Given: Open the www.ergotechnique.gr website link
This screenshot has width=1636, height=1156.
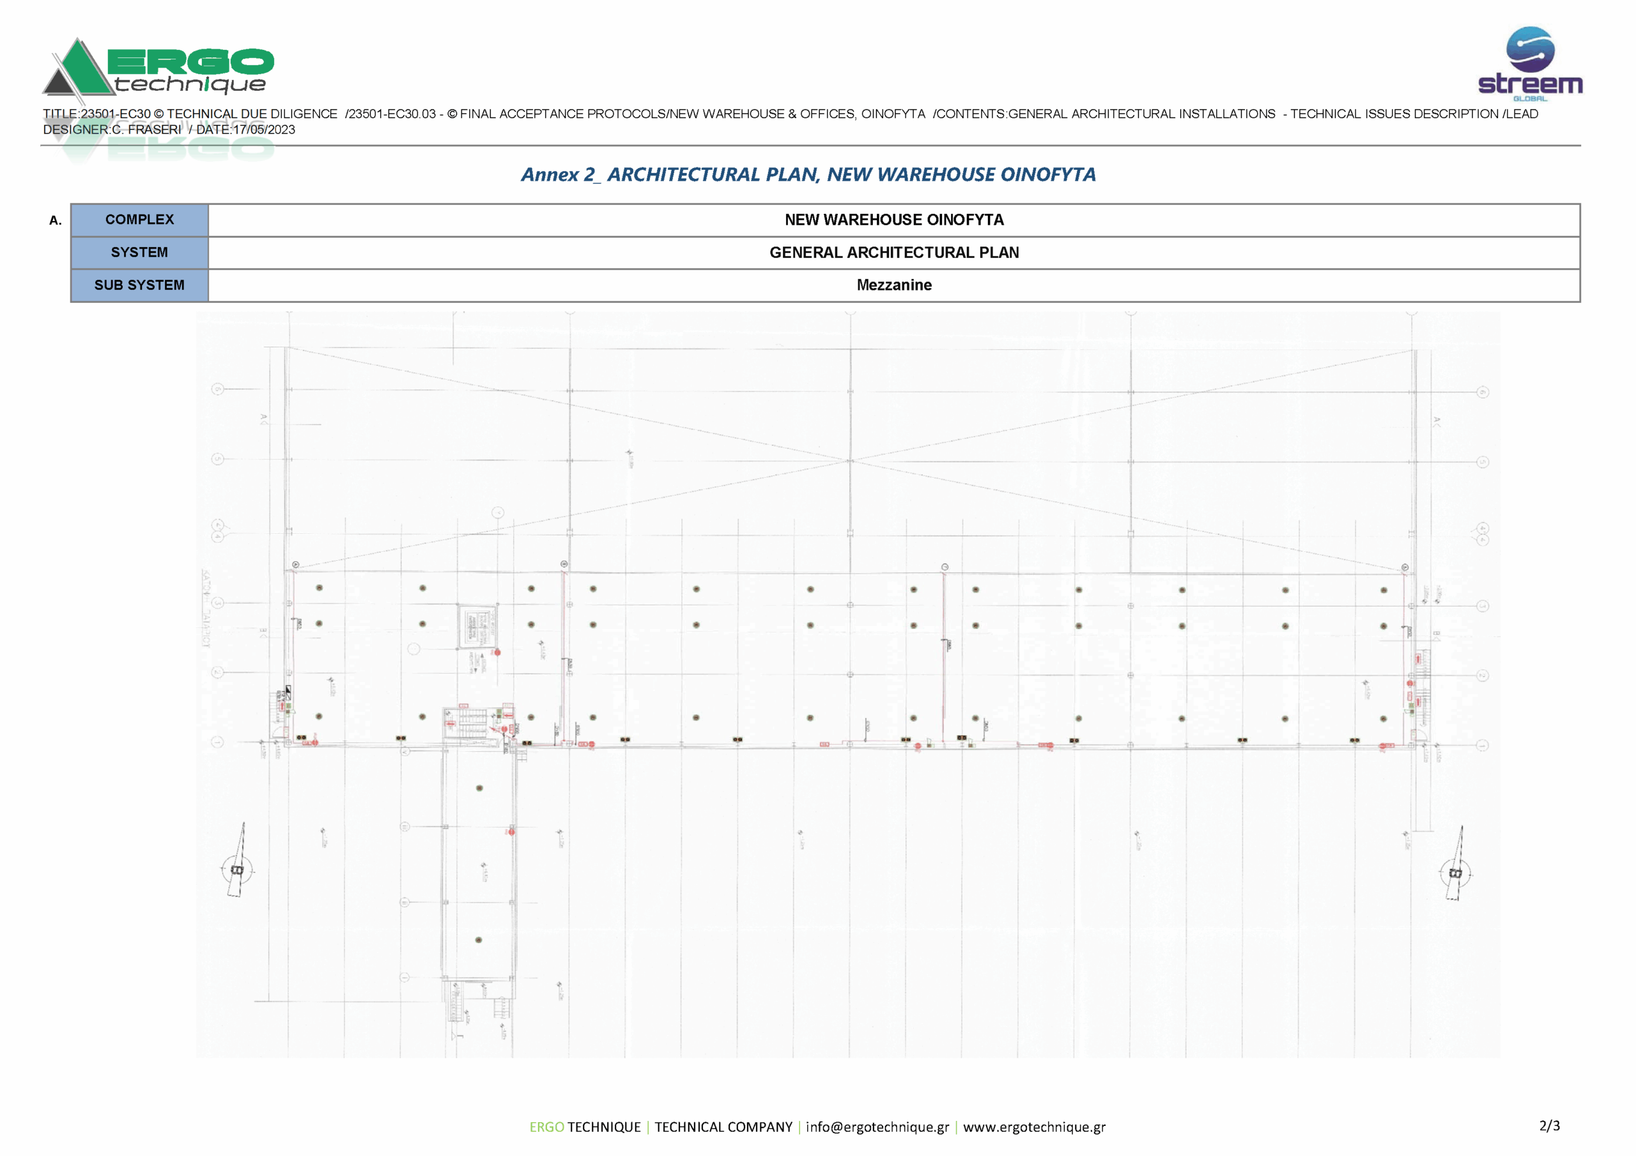Looking at the screenshot, I should [1033, 1127].
